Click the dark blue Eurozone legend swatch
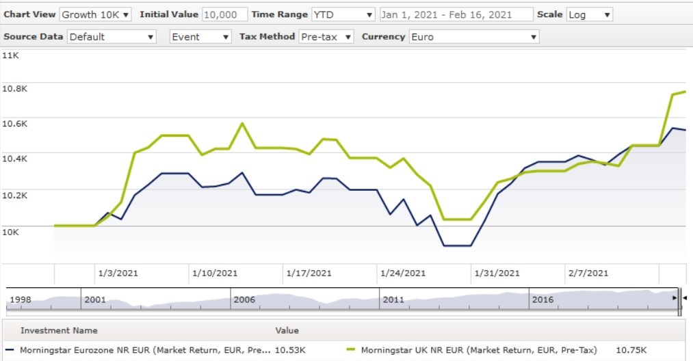The width and height of the screenshot is (693, 361). [10, 350]
